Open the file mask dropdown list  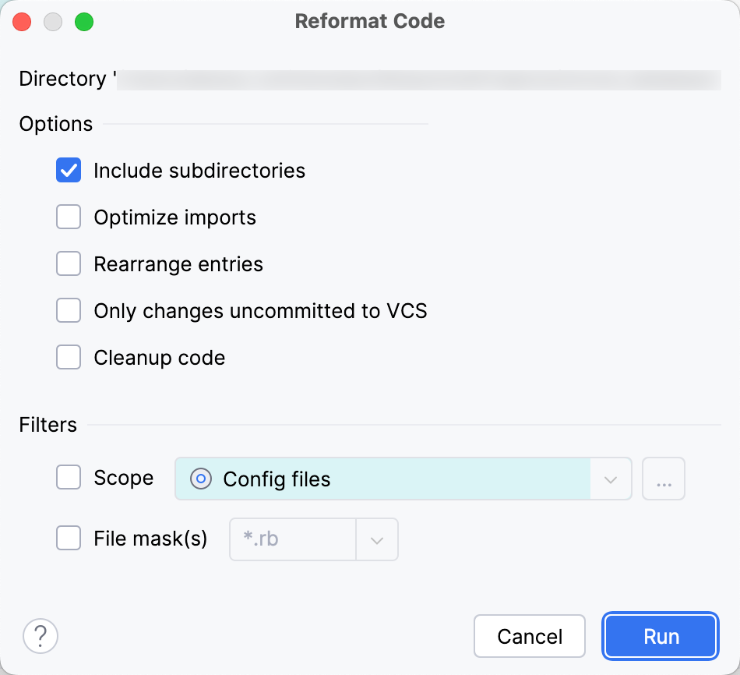point(378,539)
